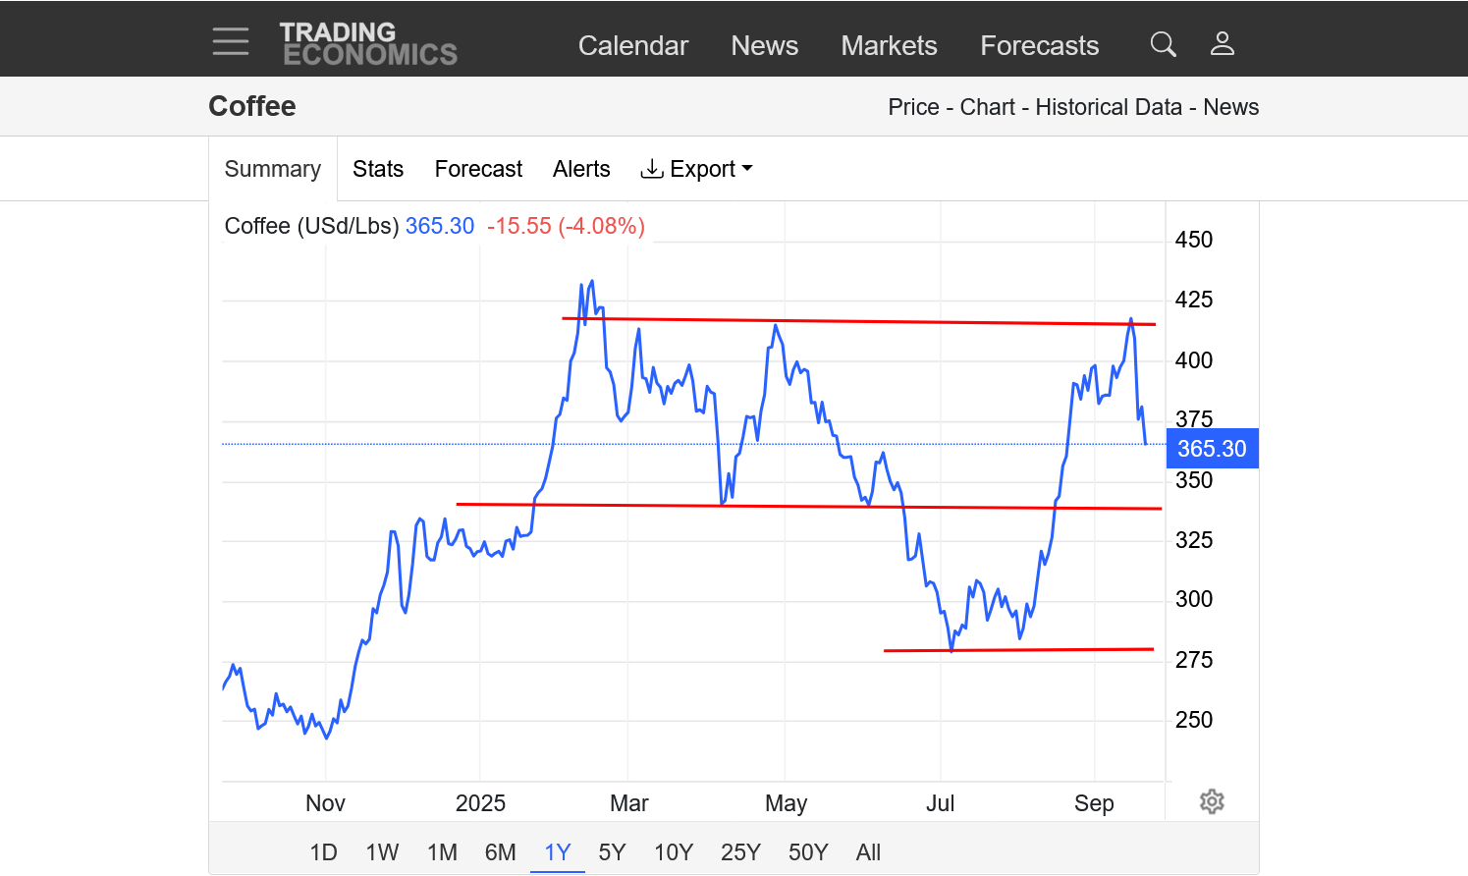Select the Summary tab

coord(273,169)
